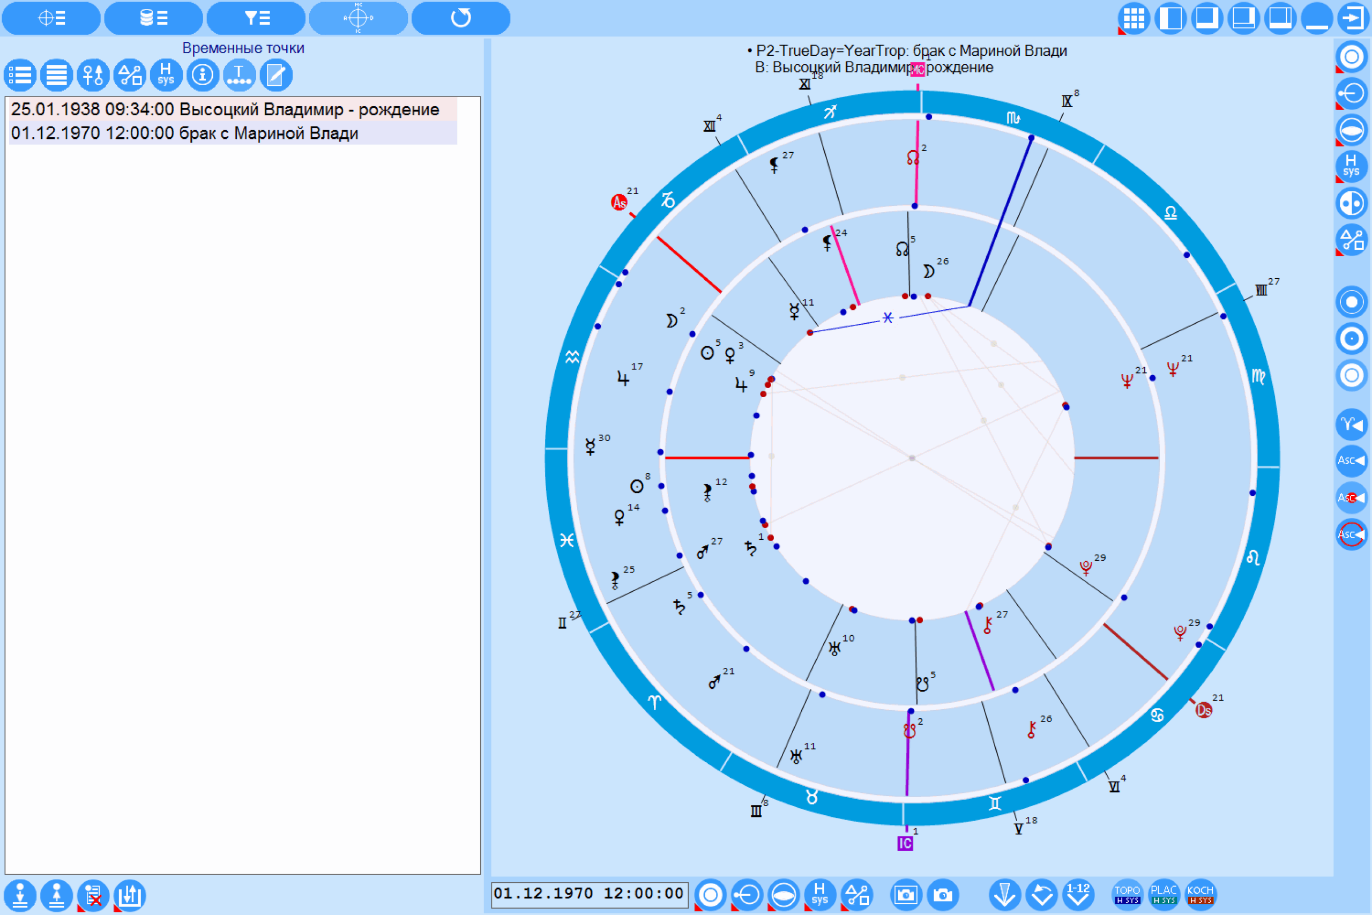Open the sliders adjust icon below list
1372x915 pixels.
click(x=130, y=895)
